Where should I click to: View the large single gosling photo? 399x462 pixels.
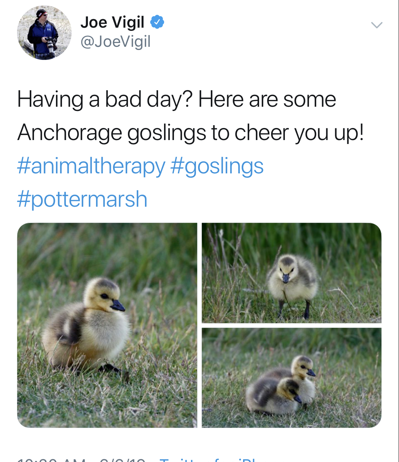[107, 325]
